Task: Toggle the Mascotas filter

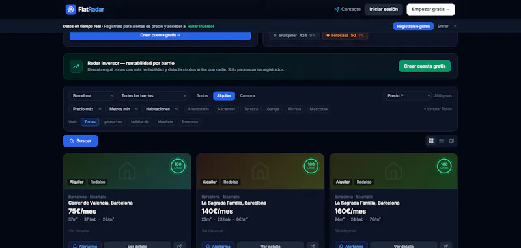Action: coord(318,109)
